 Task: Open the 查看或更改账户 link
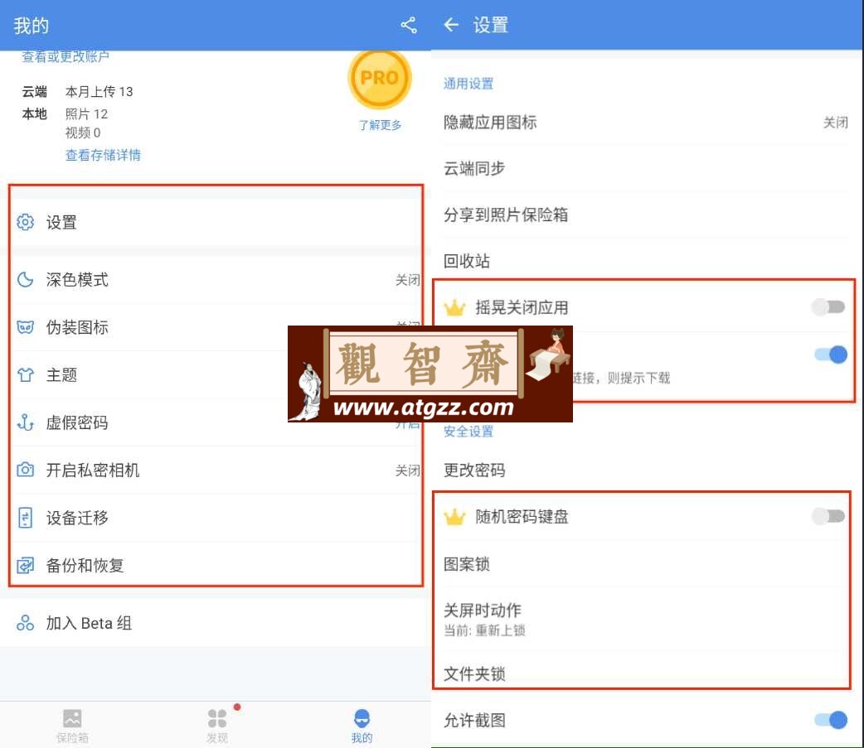[x=65, y=56]
